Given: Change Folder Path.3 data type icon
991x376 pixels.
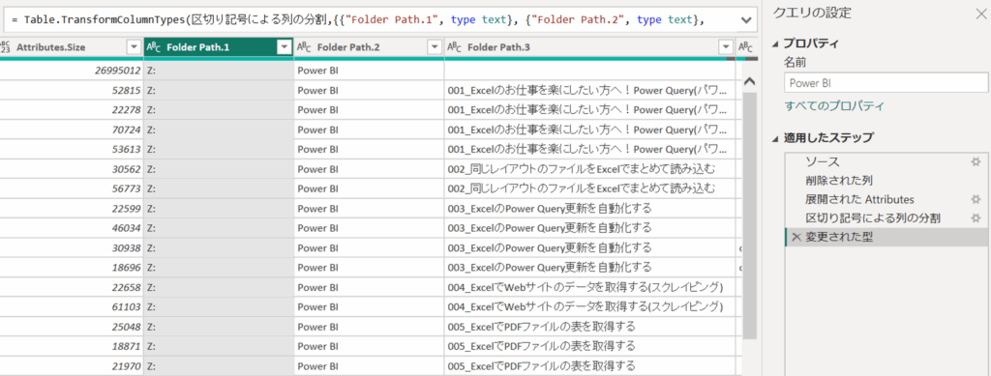Looking at the screenshot, I should click(455, 47).
